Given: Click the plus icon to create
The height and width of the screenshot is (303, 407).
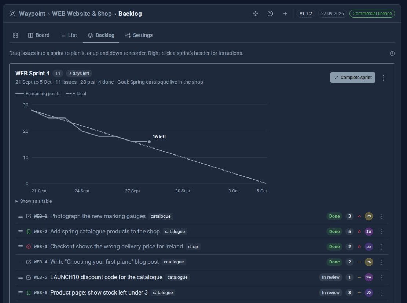Looking at the screenshot, I should (285, 14).
